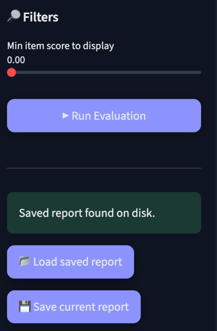Save the current report
The width and height of the screenshot is (217, 331).
(74, 307)
